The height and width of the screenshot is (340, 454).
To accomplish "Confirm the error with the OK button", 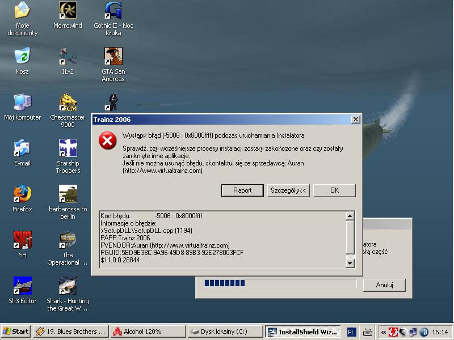I will pyautogui.click(x=334, y=190).
